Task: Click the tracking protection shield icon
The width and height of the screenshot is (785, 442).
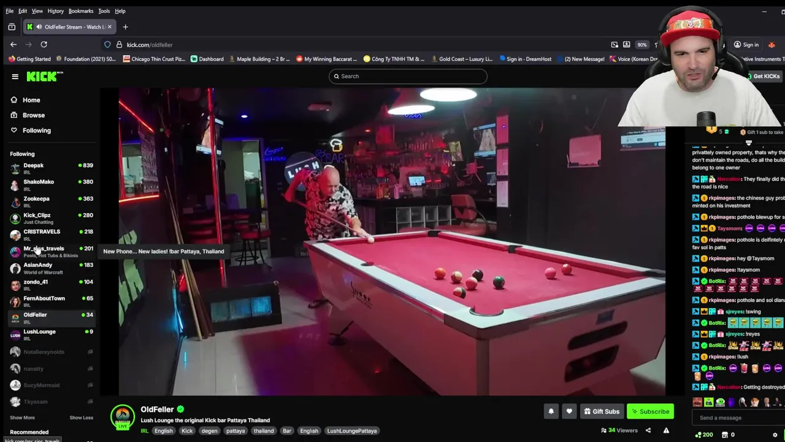Action: (x=107, y=45)
